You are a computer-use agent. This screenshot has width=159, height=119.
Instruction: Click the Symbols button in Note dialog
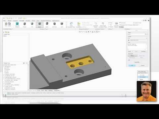coord(143,52)
